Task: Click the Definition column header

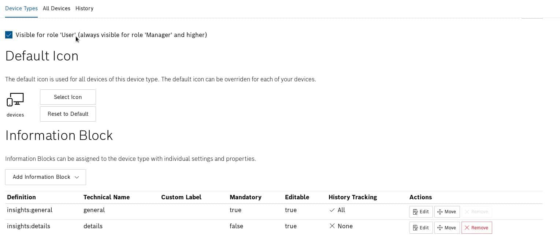Action: (21, 197)
